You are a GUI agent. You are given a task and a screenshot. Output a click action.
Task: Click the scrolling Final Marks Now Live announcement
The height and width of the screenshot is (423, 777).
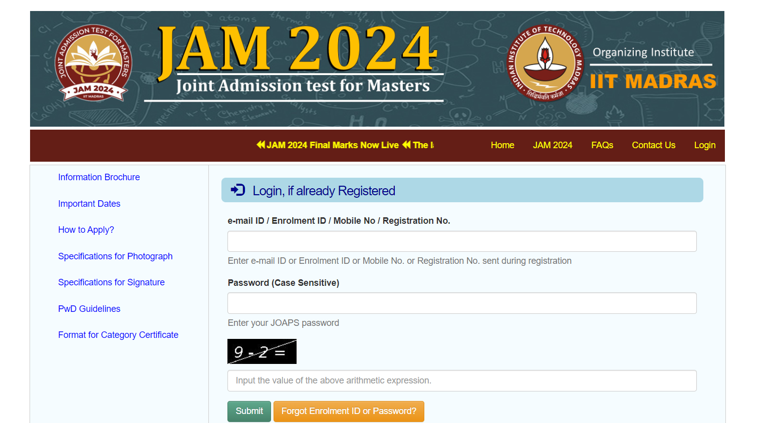point(328,145)
